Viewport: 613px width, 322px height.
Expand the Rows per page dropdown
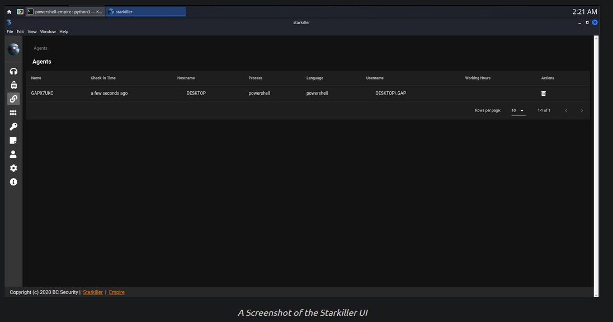pyautogui.click(x=518, y=111)
